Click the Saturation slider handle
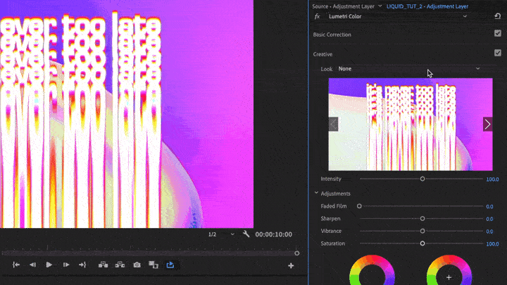Image resolution: width=507 pixels, height=285 pixels. click(x=423, y=243)
